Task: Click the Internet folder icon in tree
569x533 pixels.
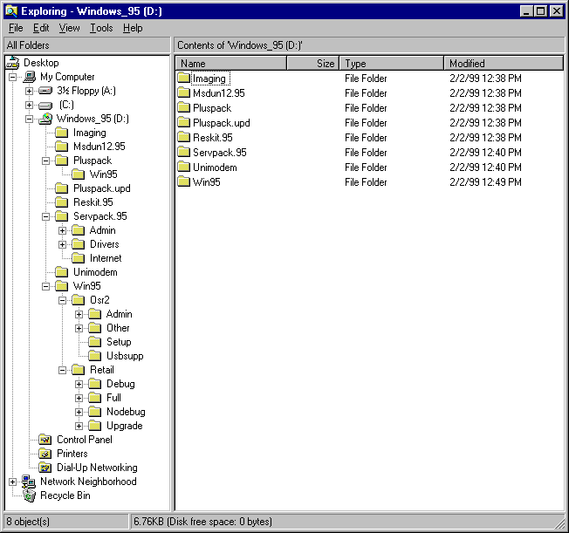Action: [78, 258]
